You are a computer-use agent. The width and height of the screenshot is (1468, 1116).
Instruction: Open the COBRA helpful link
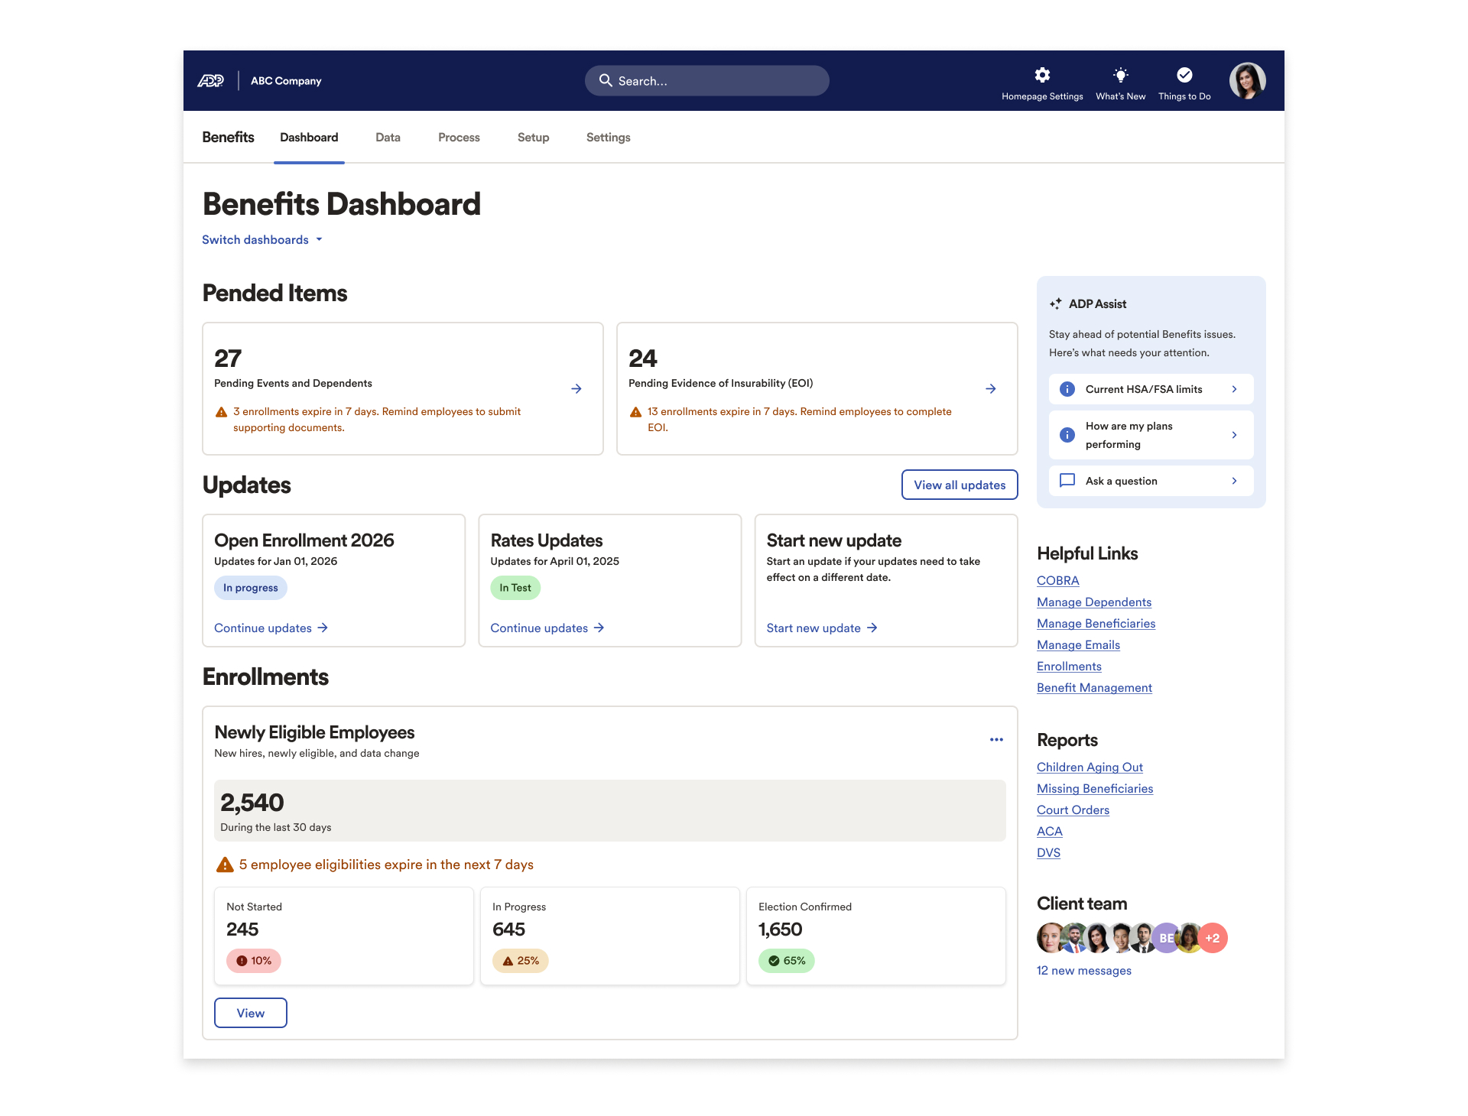pyautogui.click(x=1057, y=580)
